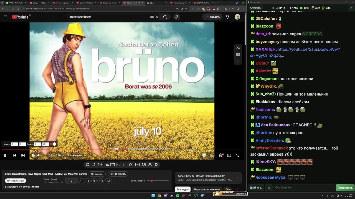Click the flask icon in extension toolbar
Image resolution: width=355 pixels, height=199 pixels.
coord(150,164)
